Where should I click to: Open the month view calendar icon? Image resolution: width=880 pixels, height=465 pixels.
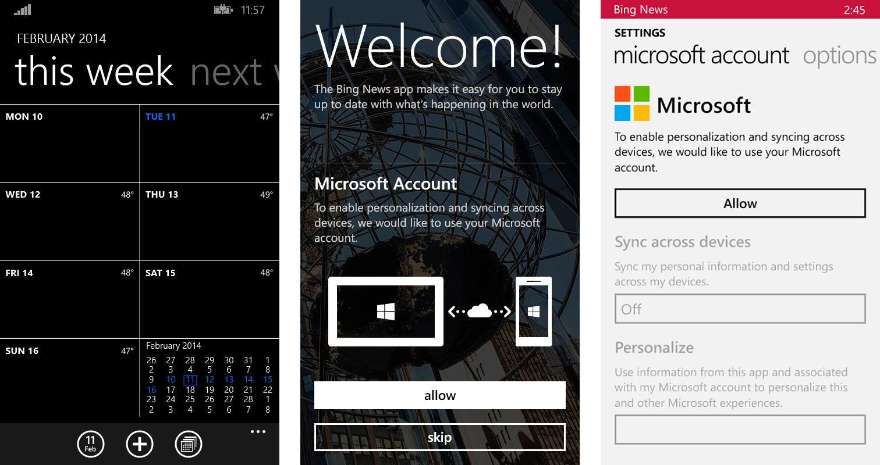[x=189, y=445]
